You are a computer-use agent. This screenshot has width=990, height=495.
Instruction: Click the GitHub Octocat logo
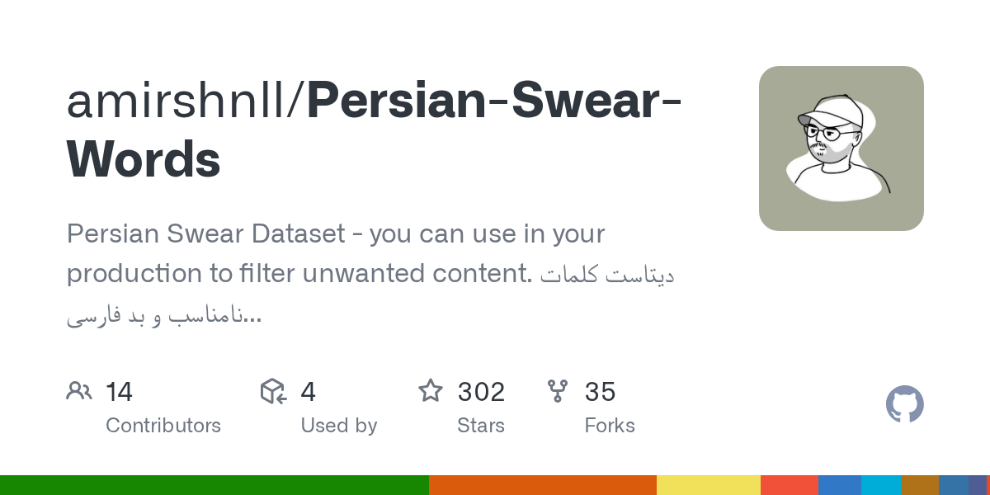click(904, 405)
